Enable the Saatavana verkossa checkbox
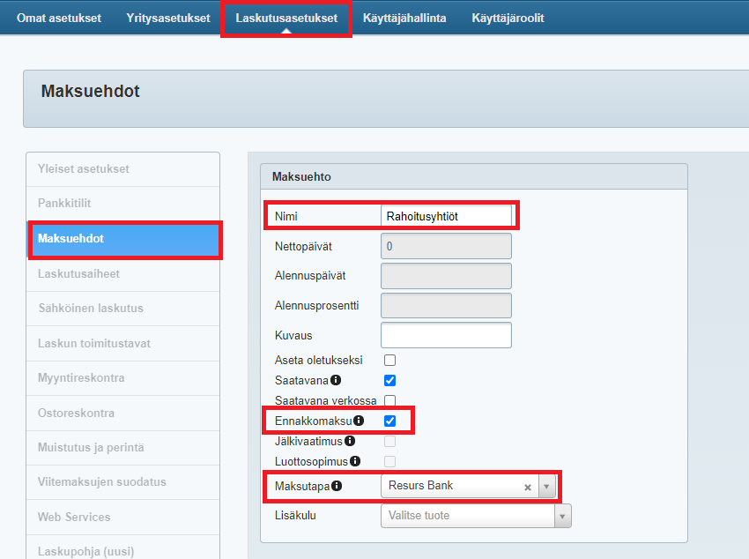Viewport: 749px width, 559px height. click(389, 401)
